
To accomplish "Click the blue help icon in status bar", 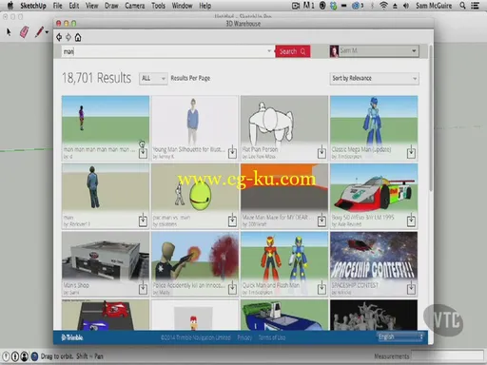I will [x=34, y=356].
